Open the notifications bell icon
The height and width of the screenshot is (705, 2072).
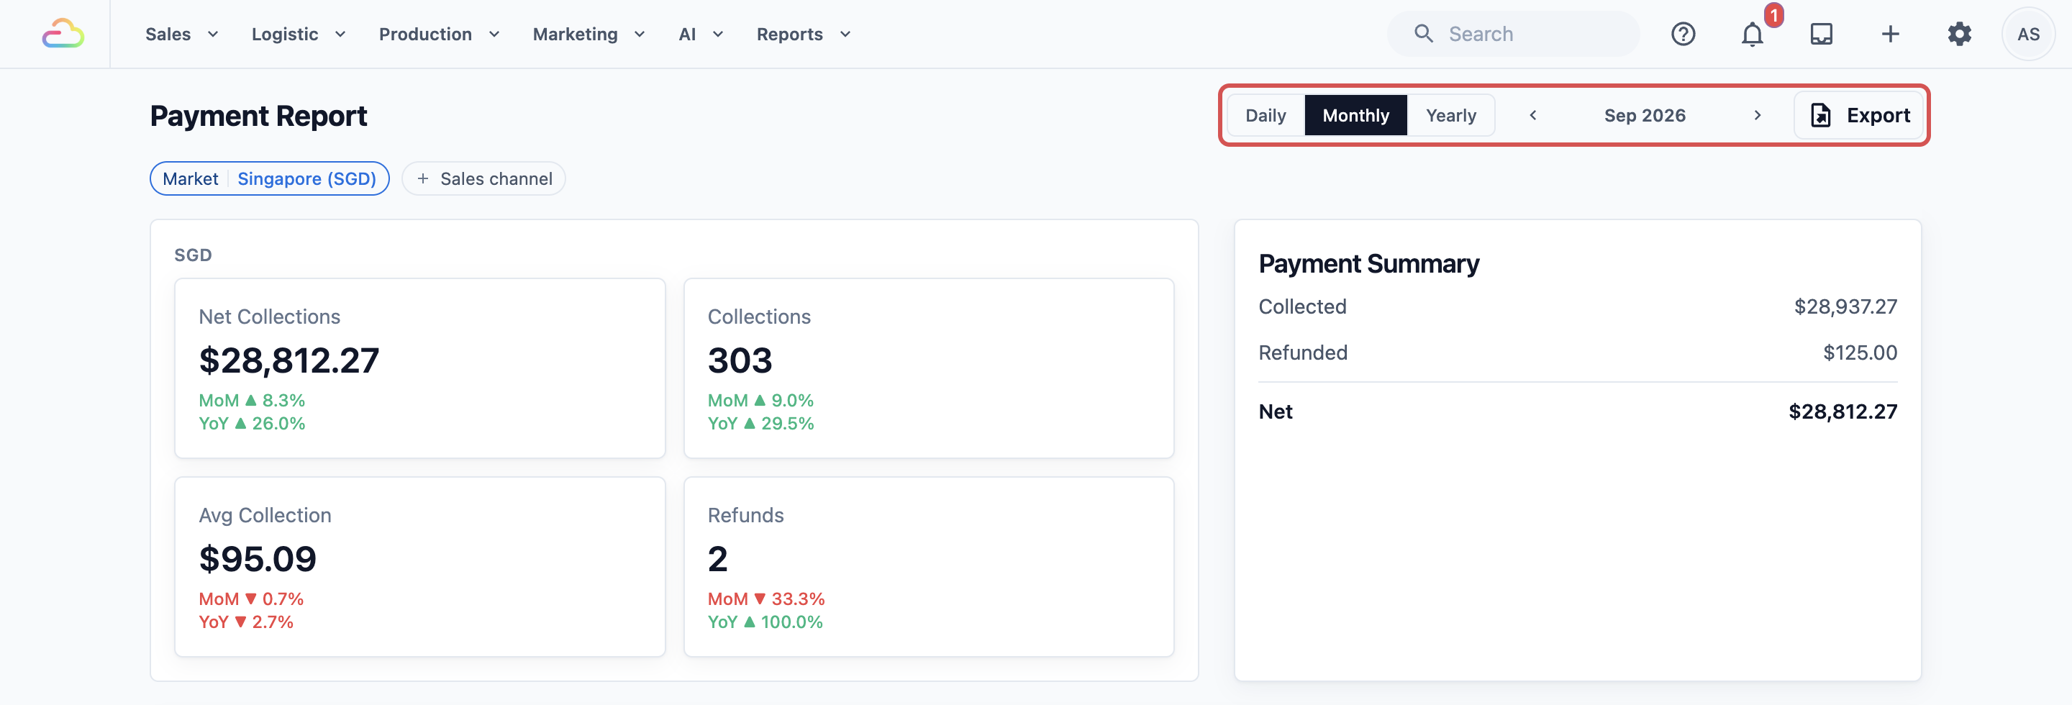[1752, 34]
